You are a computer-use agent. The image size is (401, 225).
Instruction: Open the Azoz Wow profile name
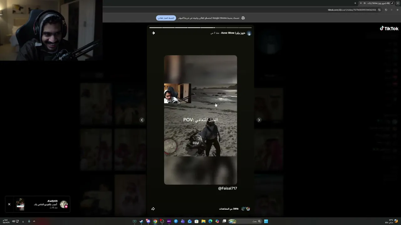(233, 33)
